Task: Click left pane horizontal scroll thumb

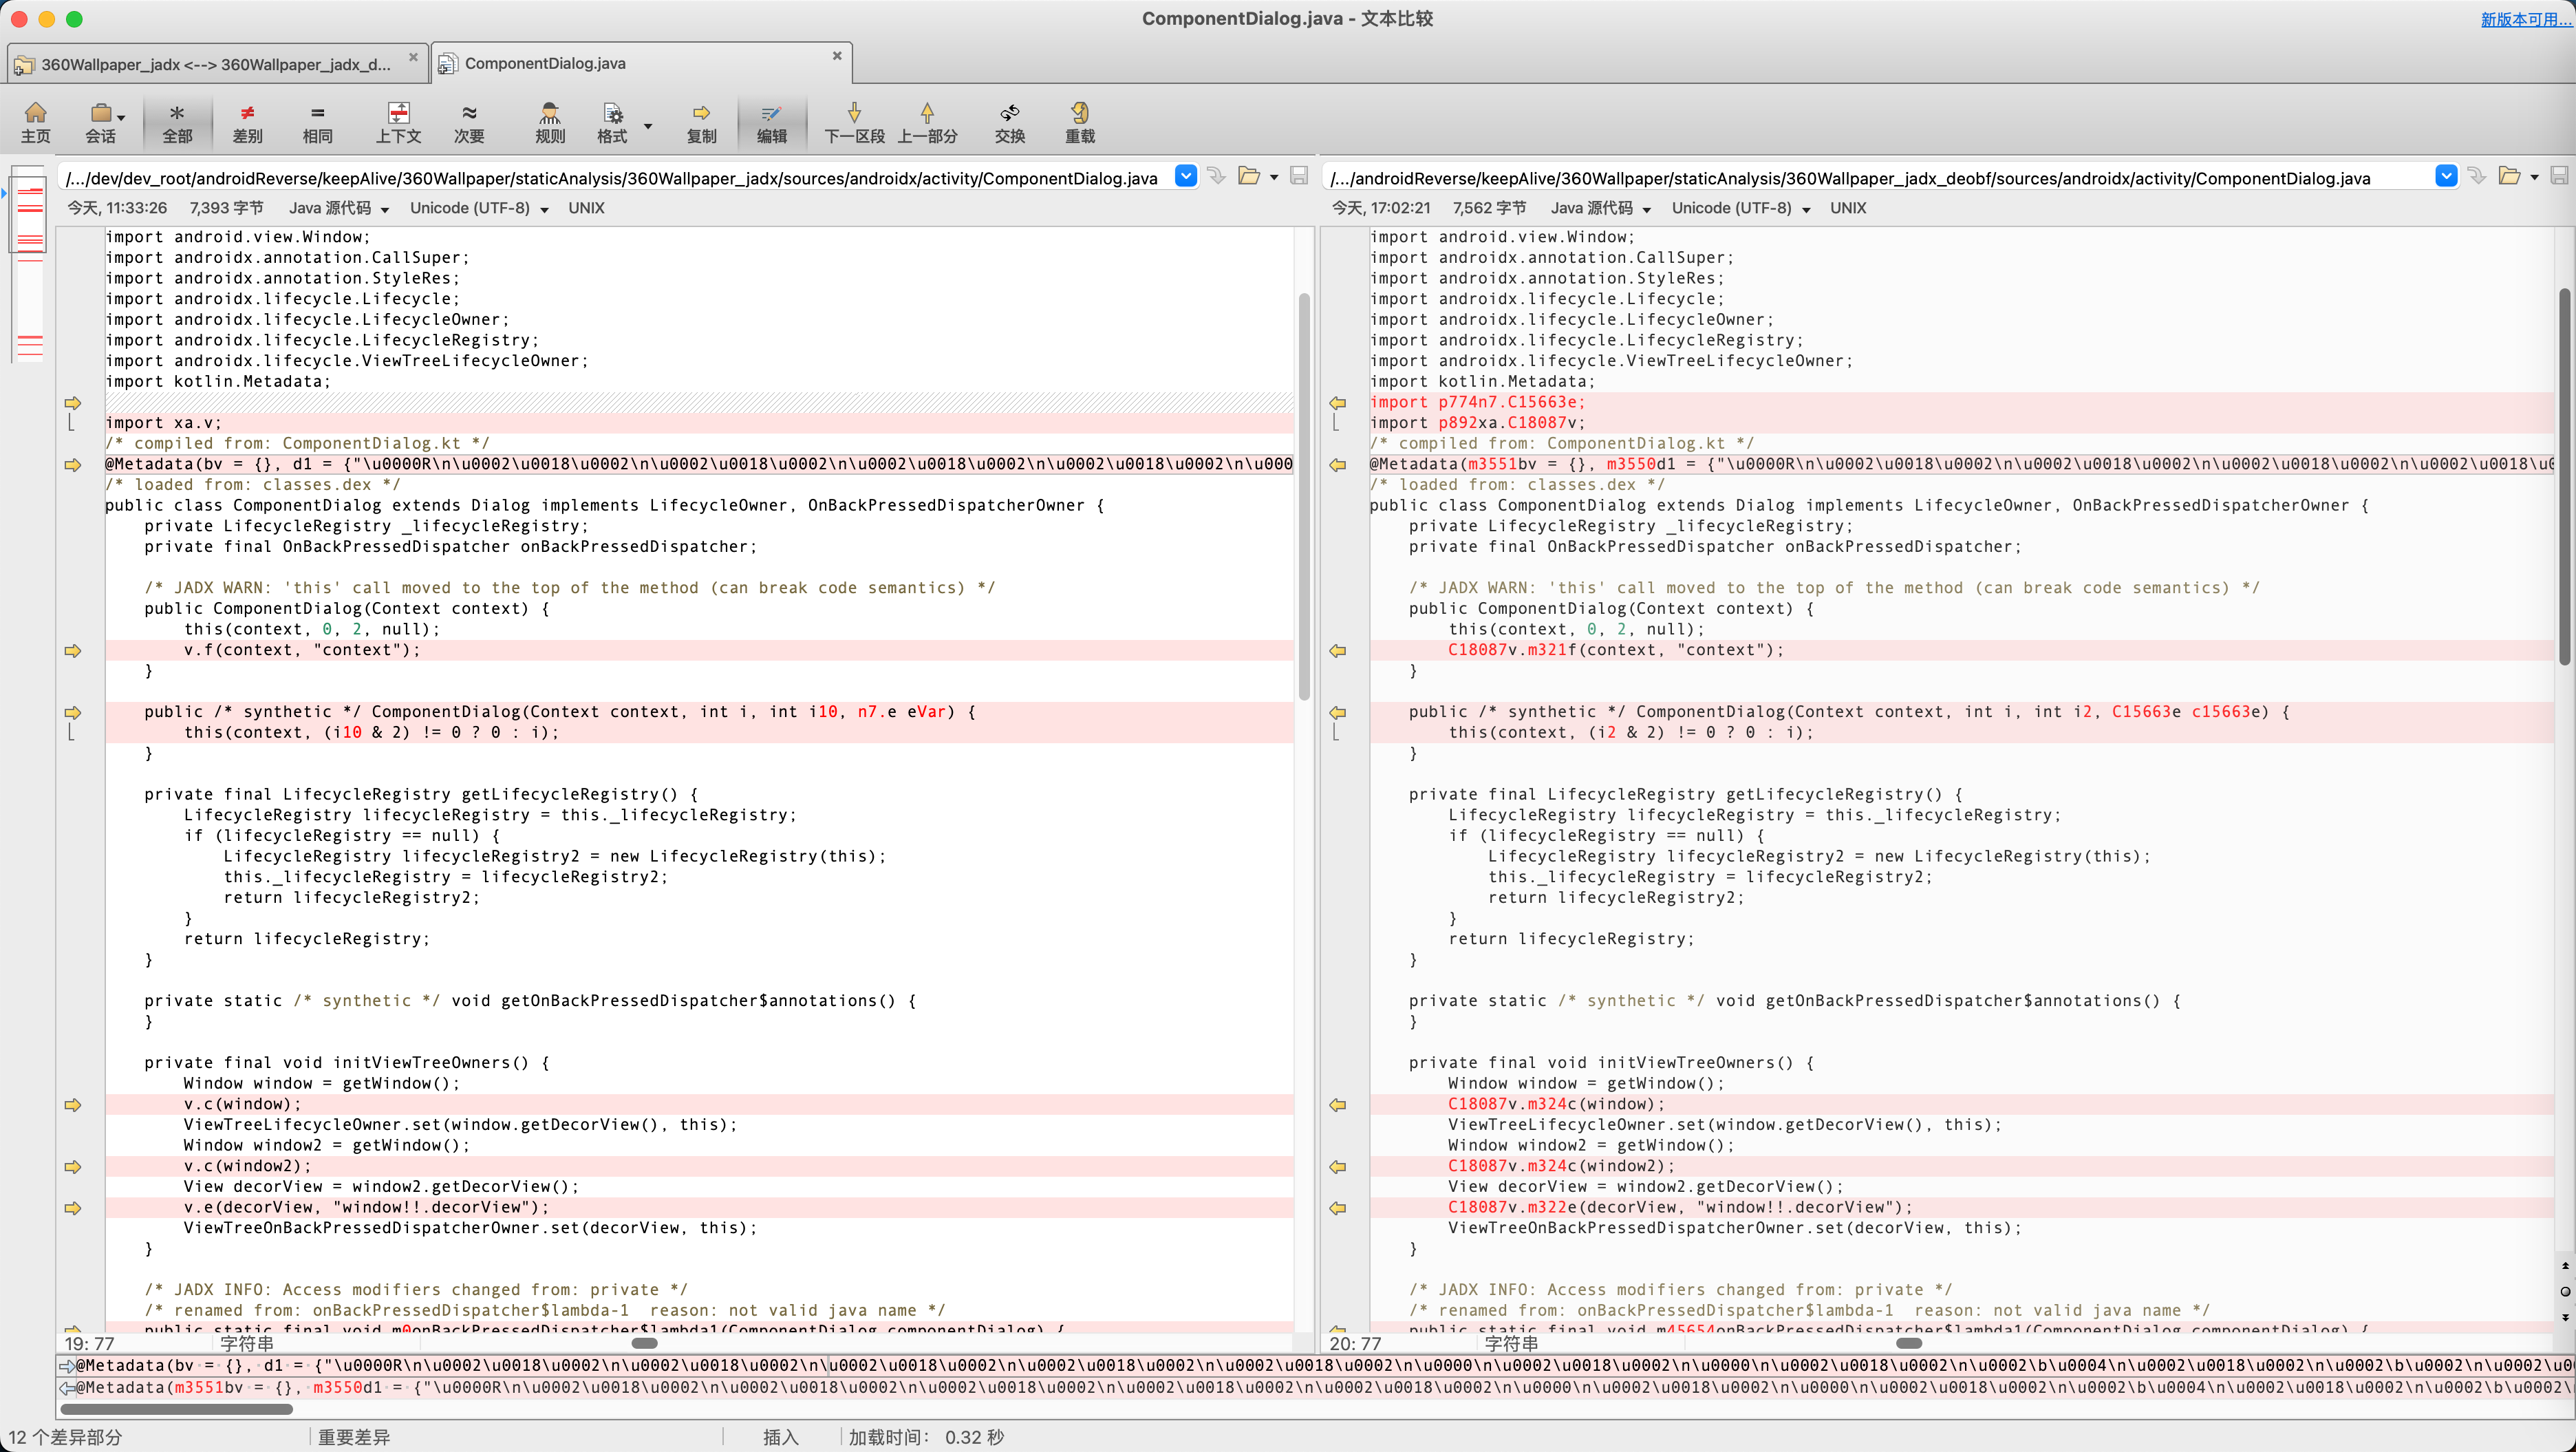Action: coord(645,1343)
